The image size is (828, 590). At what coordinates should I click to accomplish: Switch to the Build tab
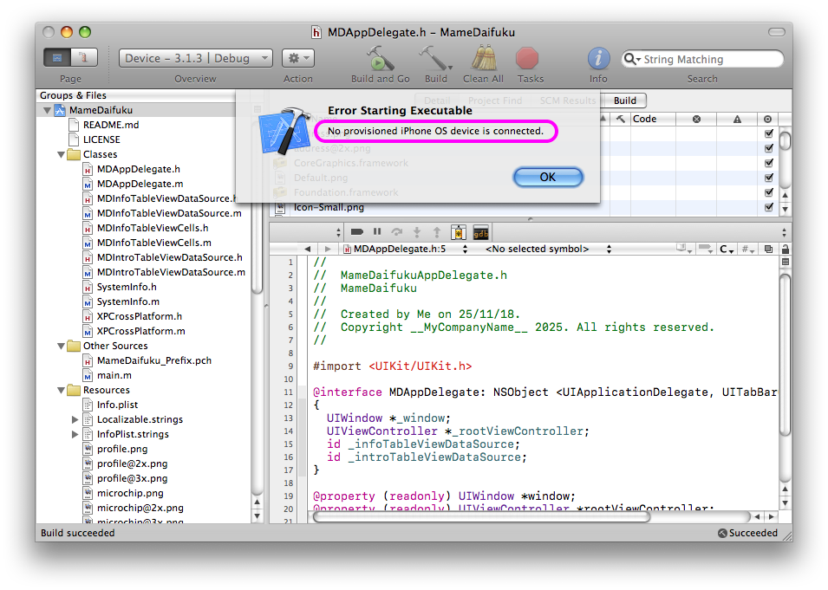[x=625, y=100]
